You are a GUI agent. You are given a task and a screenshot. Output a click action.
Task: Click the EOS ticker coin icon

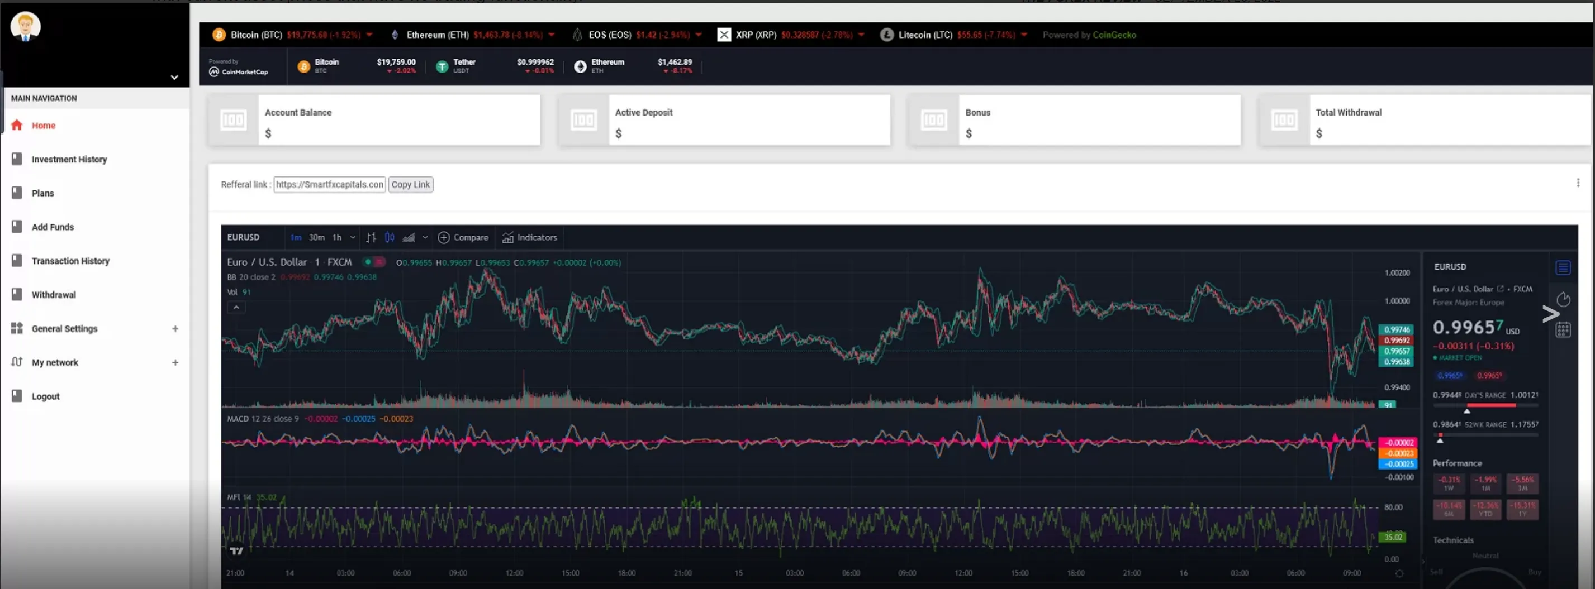(577, 35)
